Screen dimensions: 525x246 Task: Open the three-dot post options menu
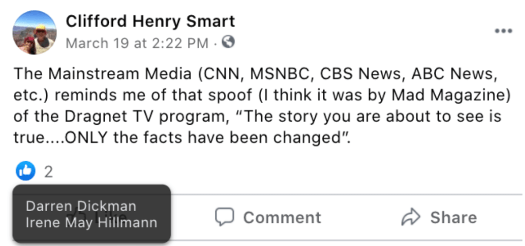(503, 31)
